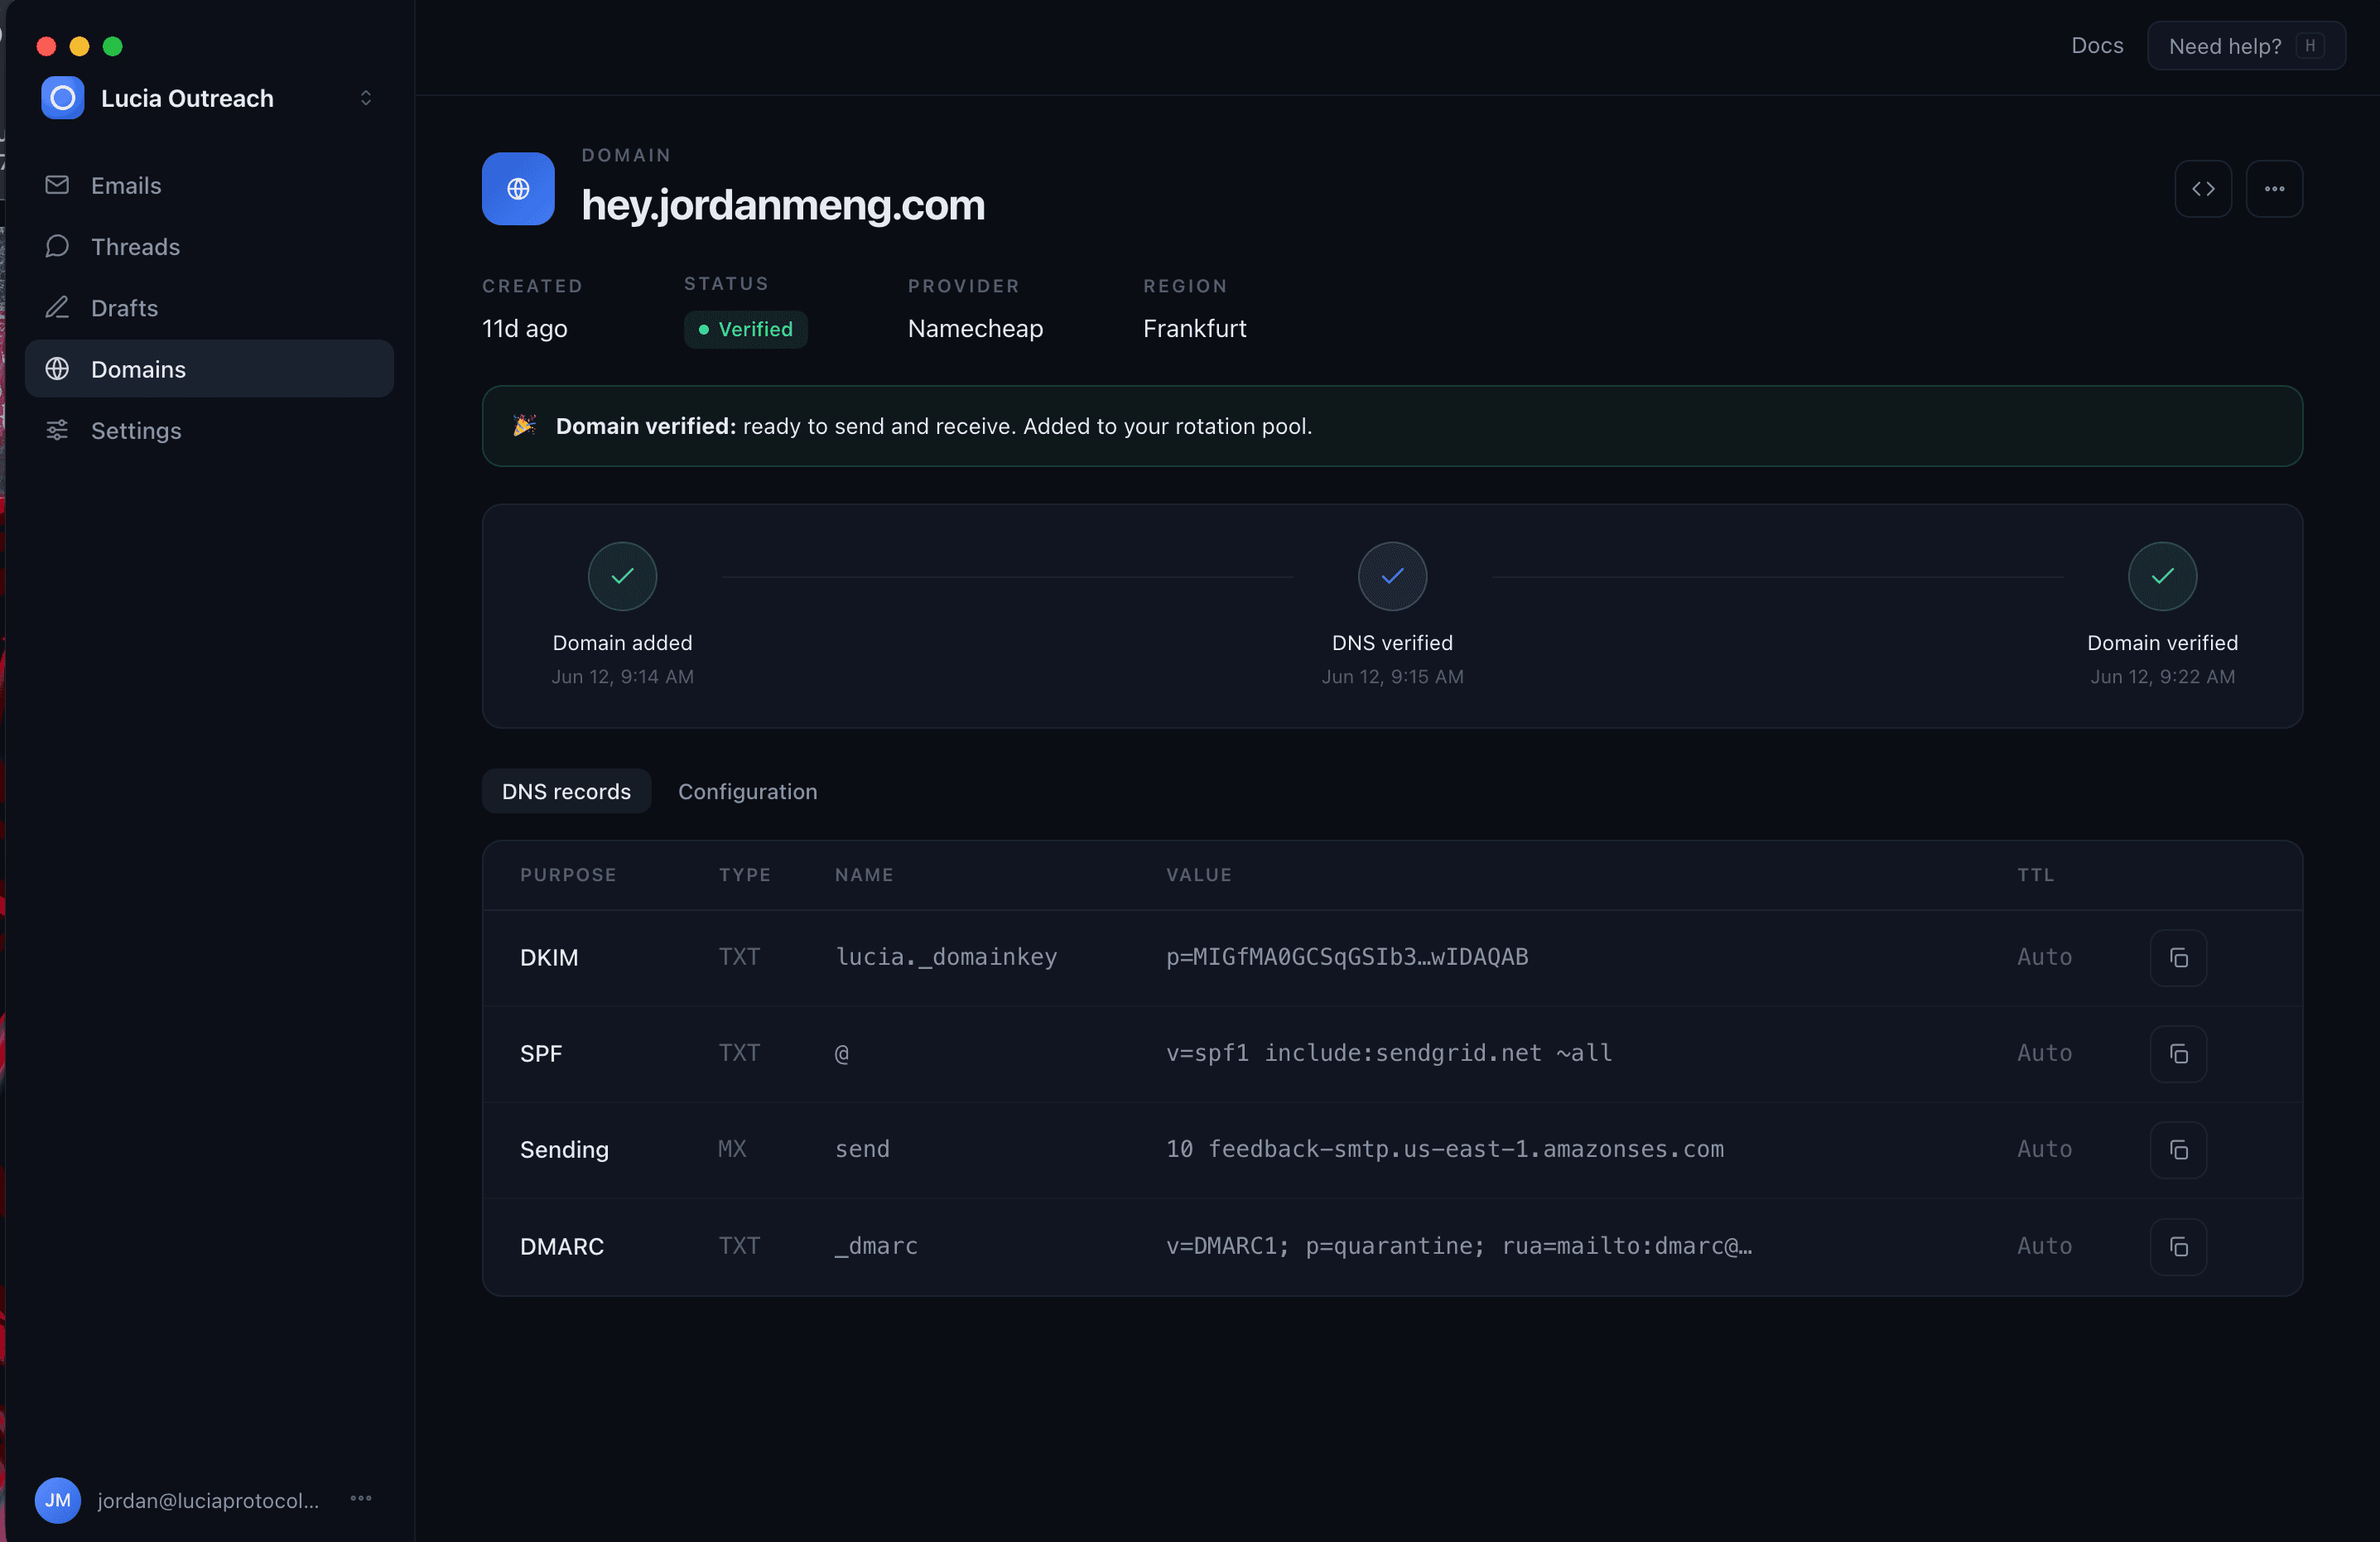Viewport: 2380px width, 1542px height.
Task: Click the 11d ago created value
Action: point(524,328)
